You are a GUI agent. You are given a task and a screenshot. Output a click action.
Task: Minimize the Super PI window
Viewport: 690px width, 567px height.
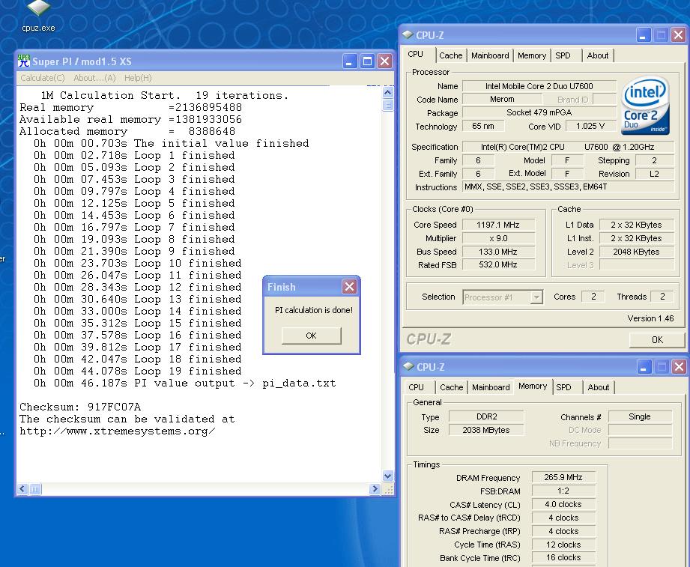[x=350, y=61]
